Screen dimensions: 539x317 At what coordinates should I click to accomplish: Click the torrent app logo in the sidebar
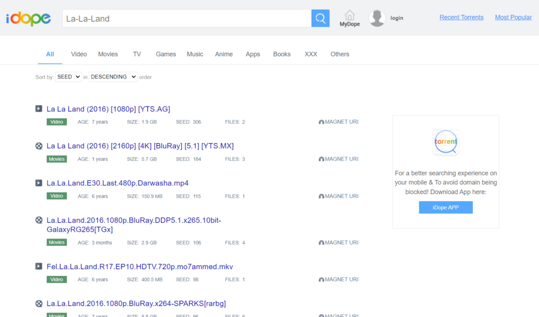[446, 142]
